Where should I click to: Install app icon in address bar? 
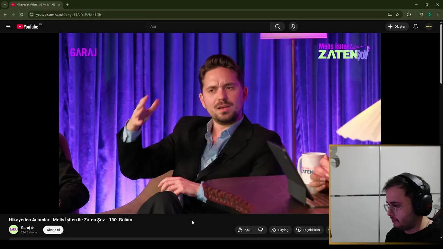coord(390,15)
